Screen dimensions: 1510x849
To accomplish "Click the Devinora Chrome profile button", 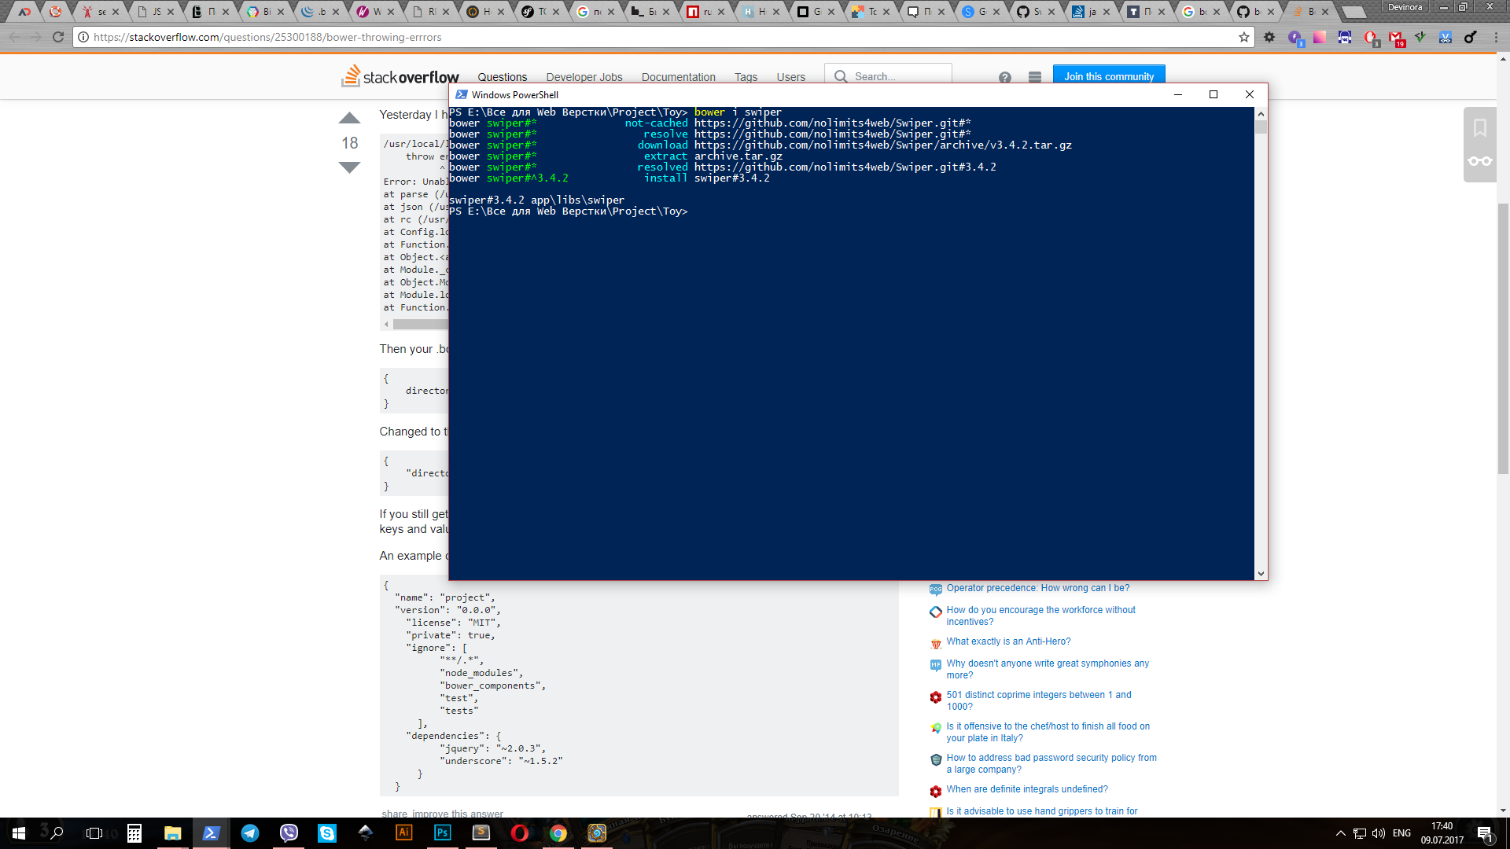I will pos(1405,7).
